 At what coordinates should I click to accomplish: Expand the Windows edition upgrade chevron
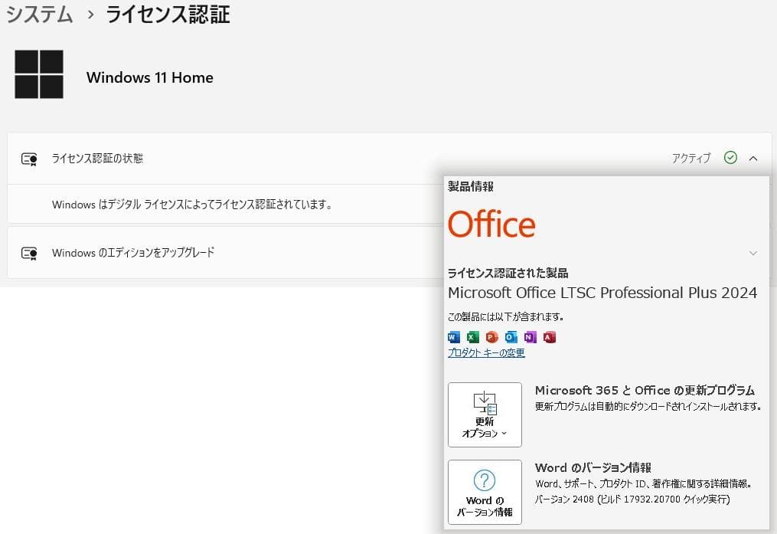[753, 254]
